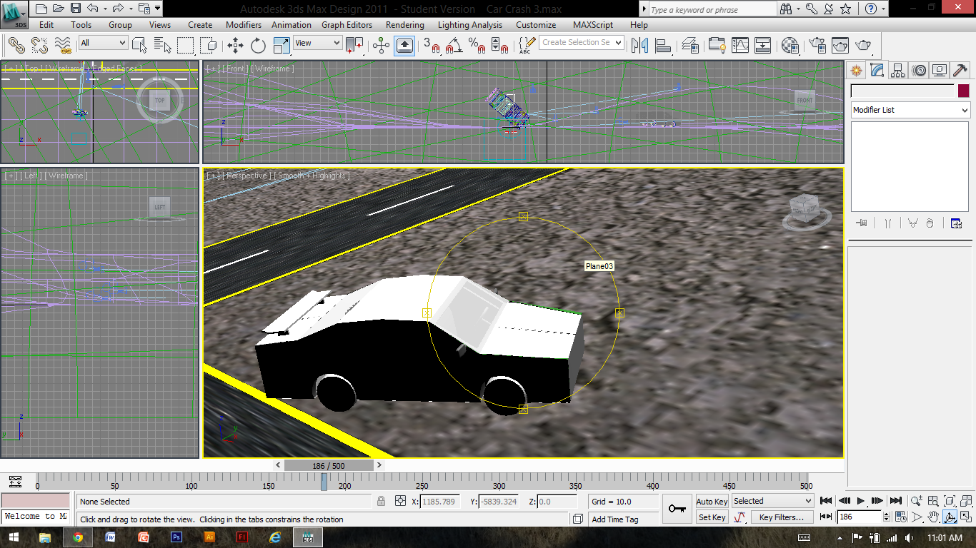Toggle Window/Crossing selection mode
This screenshot has height=548, width=976.
pos(209,45)
